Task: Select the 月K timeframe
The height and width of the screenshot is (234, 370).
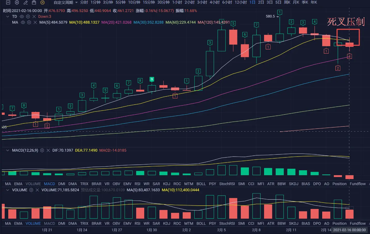Action: pyautogui.click(x=296, y=2)
